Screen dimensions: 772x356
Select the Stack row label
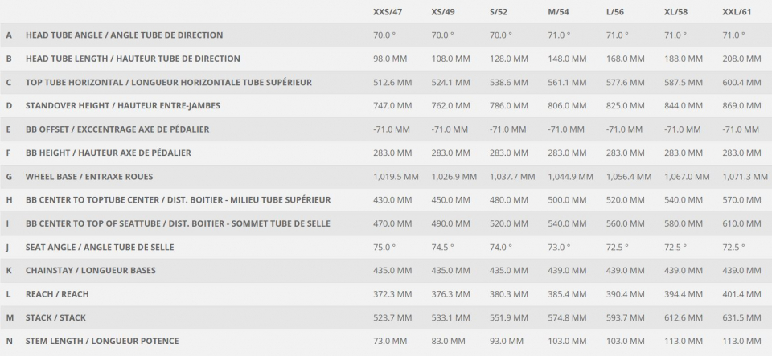55,317
